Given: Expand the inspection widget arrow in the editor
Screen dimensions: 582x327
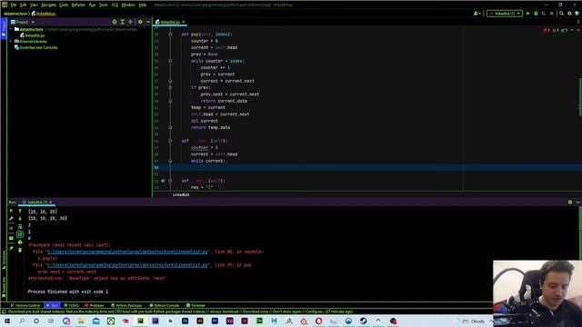Looking at the screenshot, I should [577, 30].
